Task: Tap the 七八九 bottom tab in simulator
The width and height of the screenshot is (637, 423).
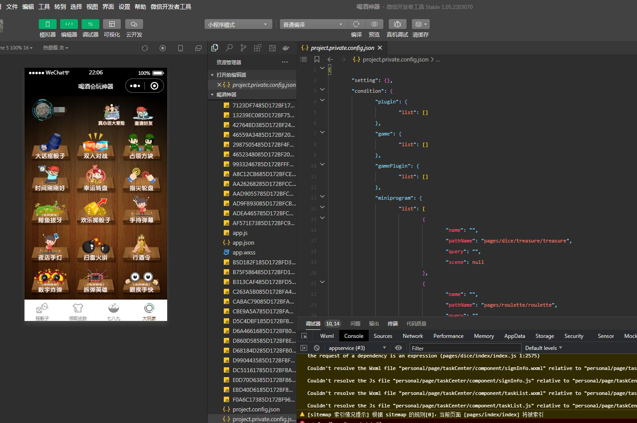Action: 114,311
